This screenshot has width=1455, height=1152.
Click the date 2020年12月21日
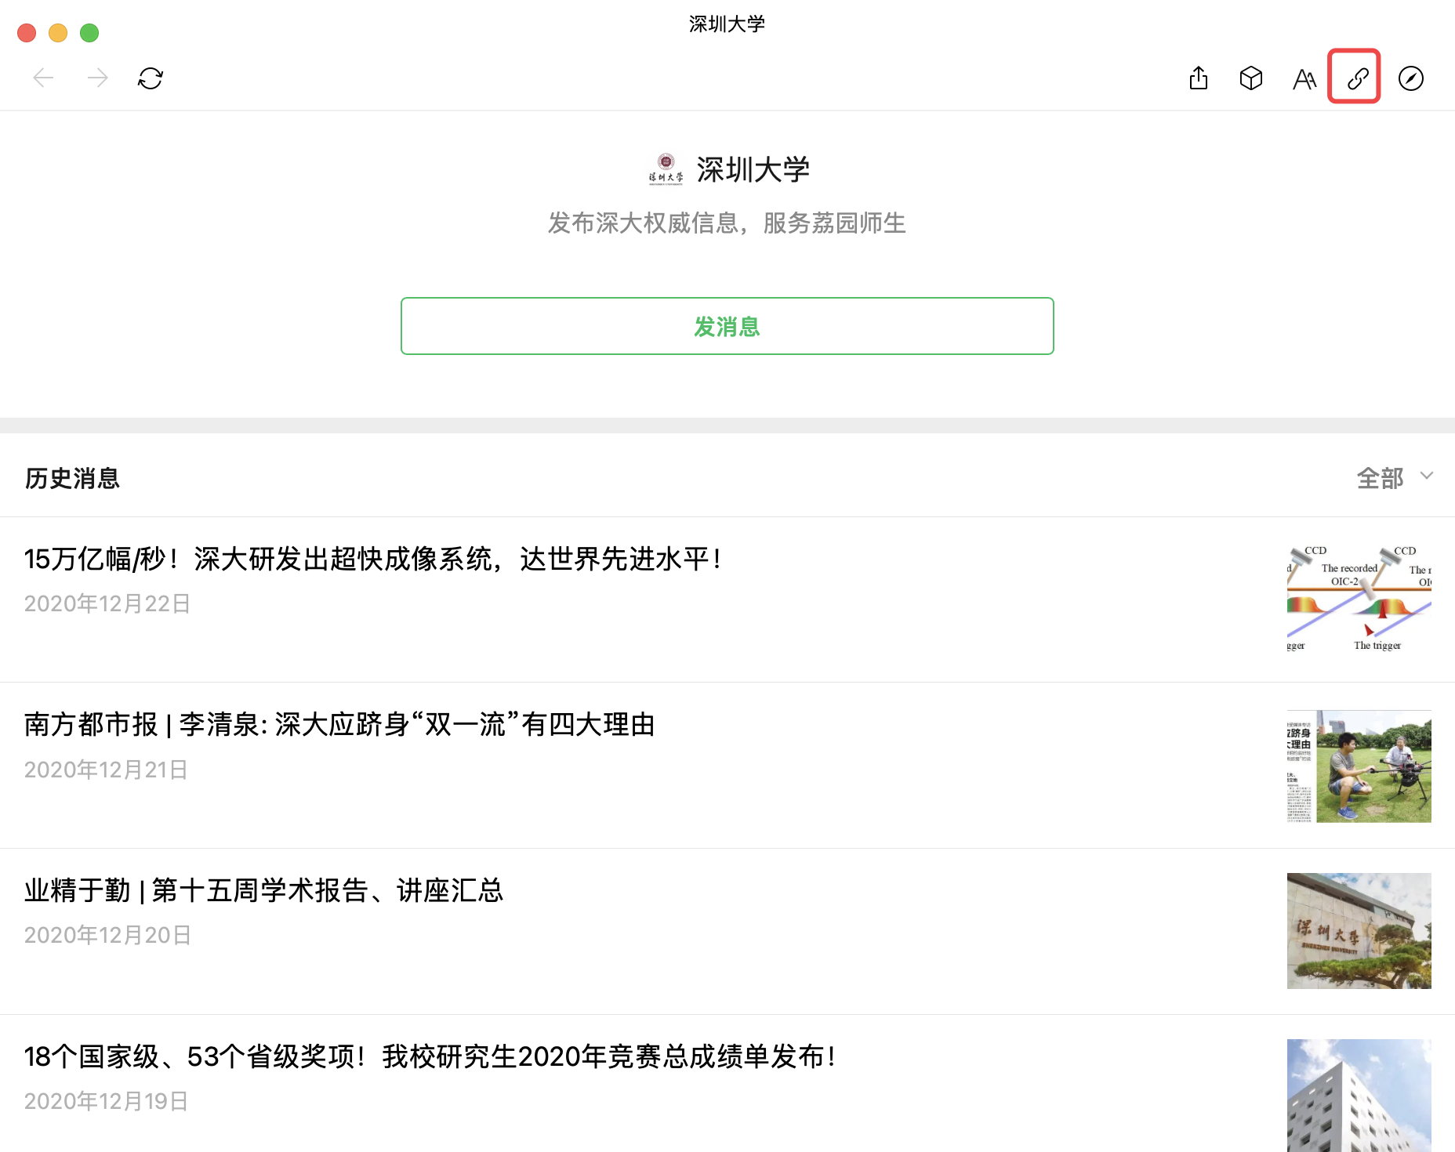[106, 770]
